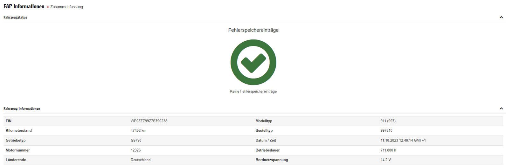
Task: Click the Ländercode value Deutschland
Action: point(141,160)
